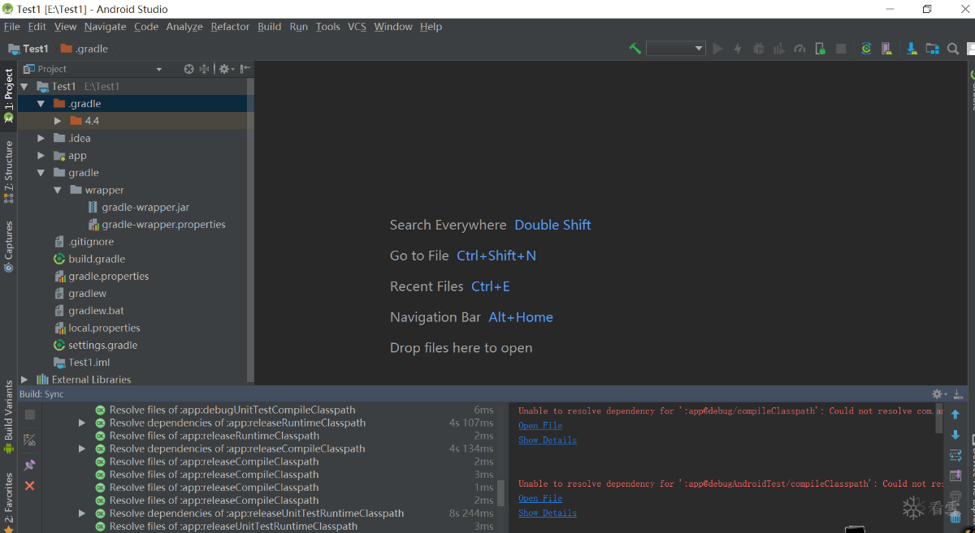Expand Resolve dependencies of :app:releaseUnitTestRuntimeClasspath
The image size is (975, 533).
(x=82, y=514)
